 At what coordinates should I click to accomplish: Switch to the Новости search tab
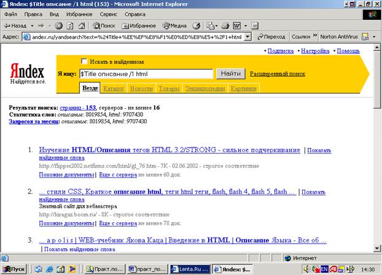141,89
